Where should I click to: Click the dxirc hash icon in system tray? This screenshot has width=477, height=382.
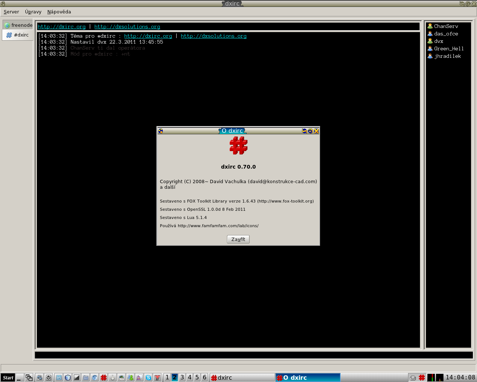422,378
